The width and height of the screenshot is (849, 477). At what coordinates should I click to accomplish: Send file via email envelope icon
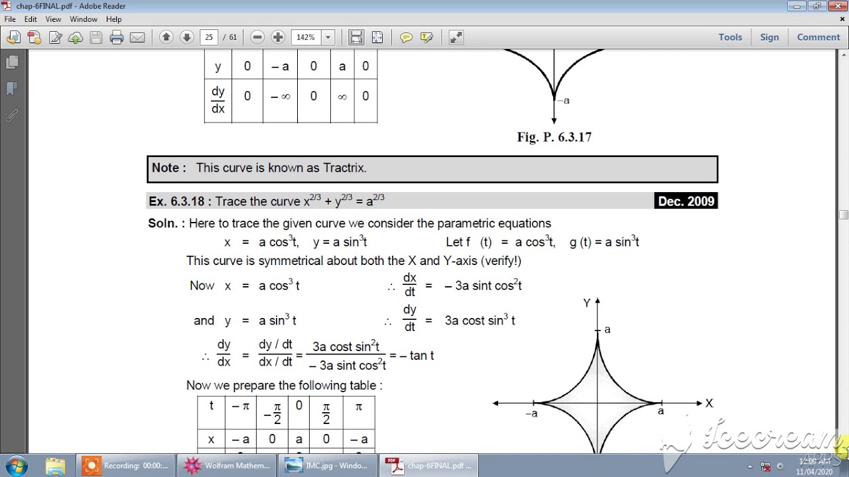tap(137, 38)
